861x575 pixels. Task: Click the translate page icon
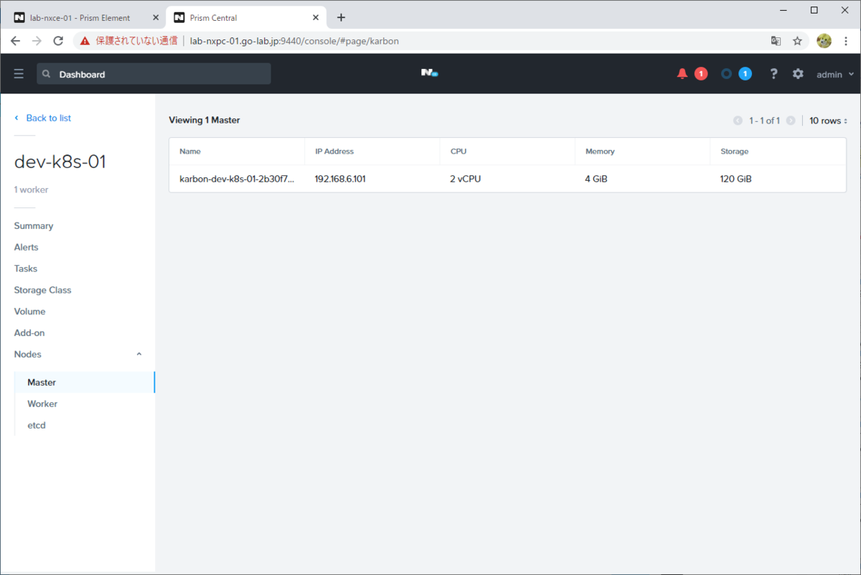coord(776,41)
